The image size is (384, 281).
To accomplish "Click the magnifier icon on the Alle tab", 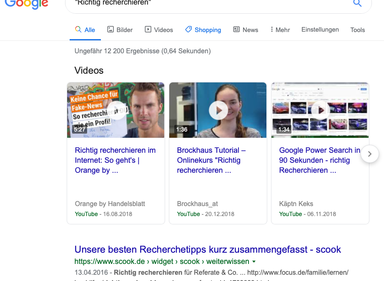I will click(x=78, y=30).
